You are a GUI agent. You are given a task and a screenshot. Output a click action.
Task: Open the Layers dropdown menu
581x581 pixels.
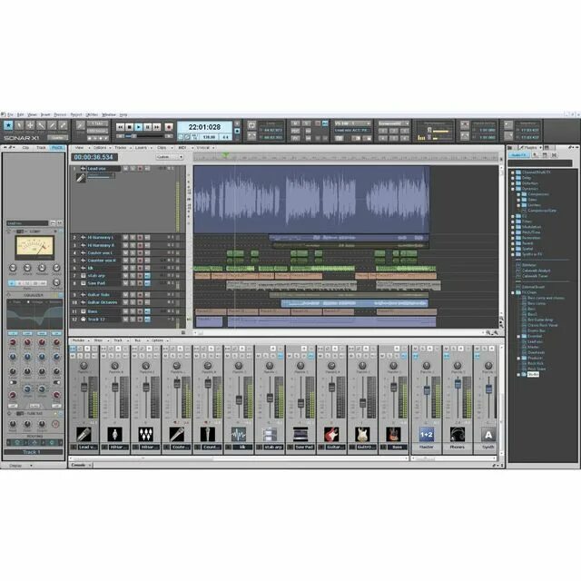click(x=143, y=148)
